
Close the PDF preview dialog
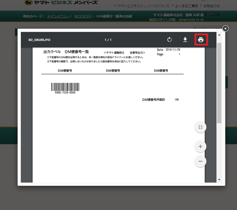[x=225, y=28]
